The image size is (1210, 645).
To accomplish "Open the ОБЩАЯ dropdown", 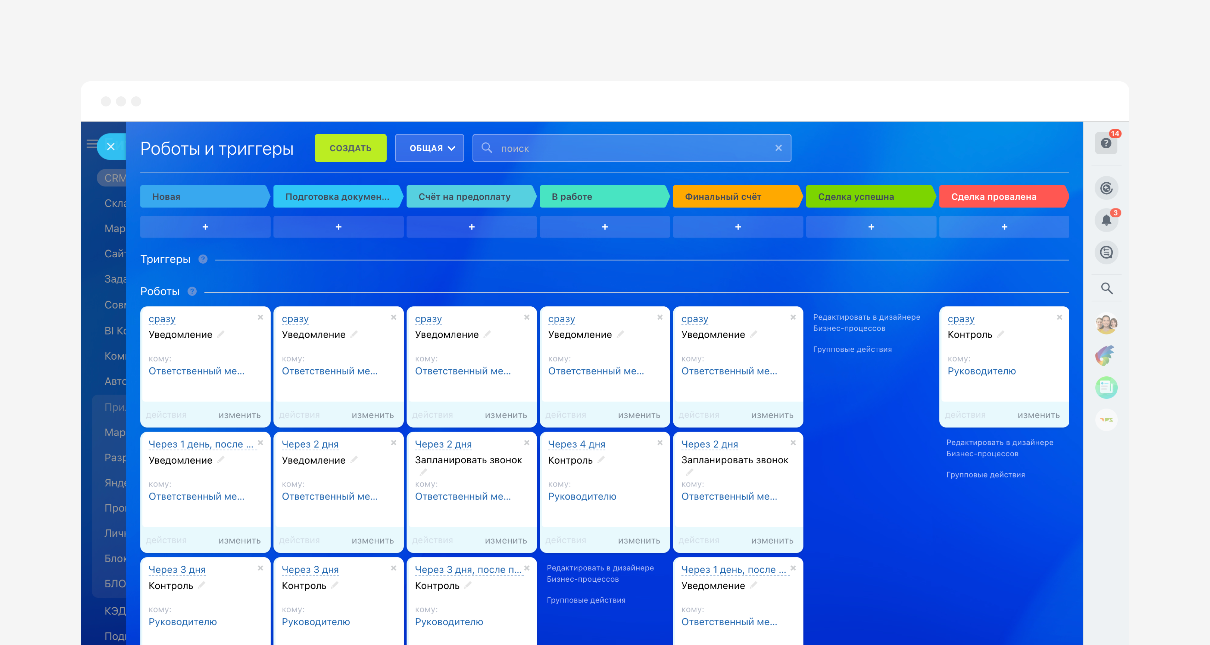I will click(x=429, y=148).
